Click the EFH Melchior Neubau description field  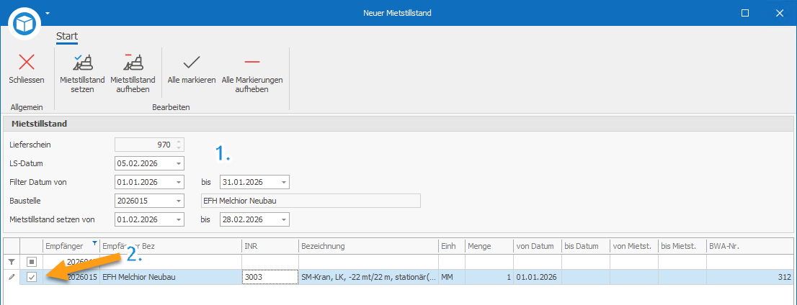(x=311, y=201)
